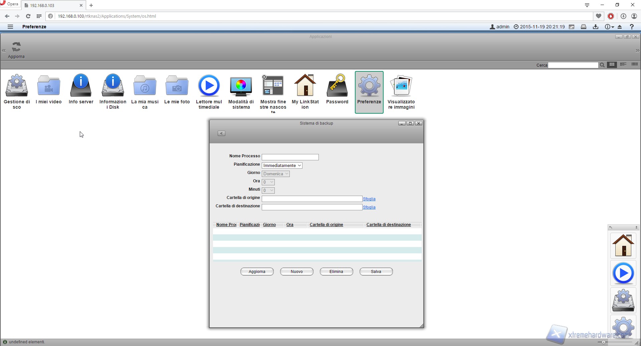Open My LinkStation house icon
This screenshot has width=641, height=346.
coord(305,86)
